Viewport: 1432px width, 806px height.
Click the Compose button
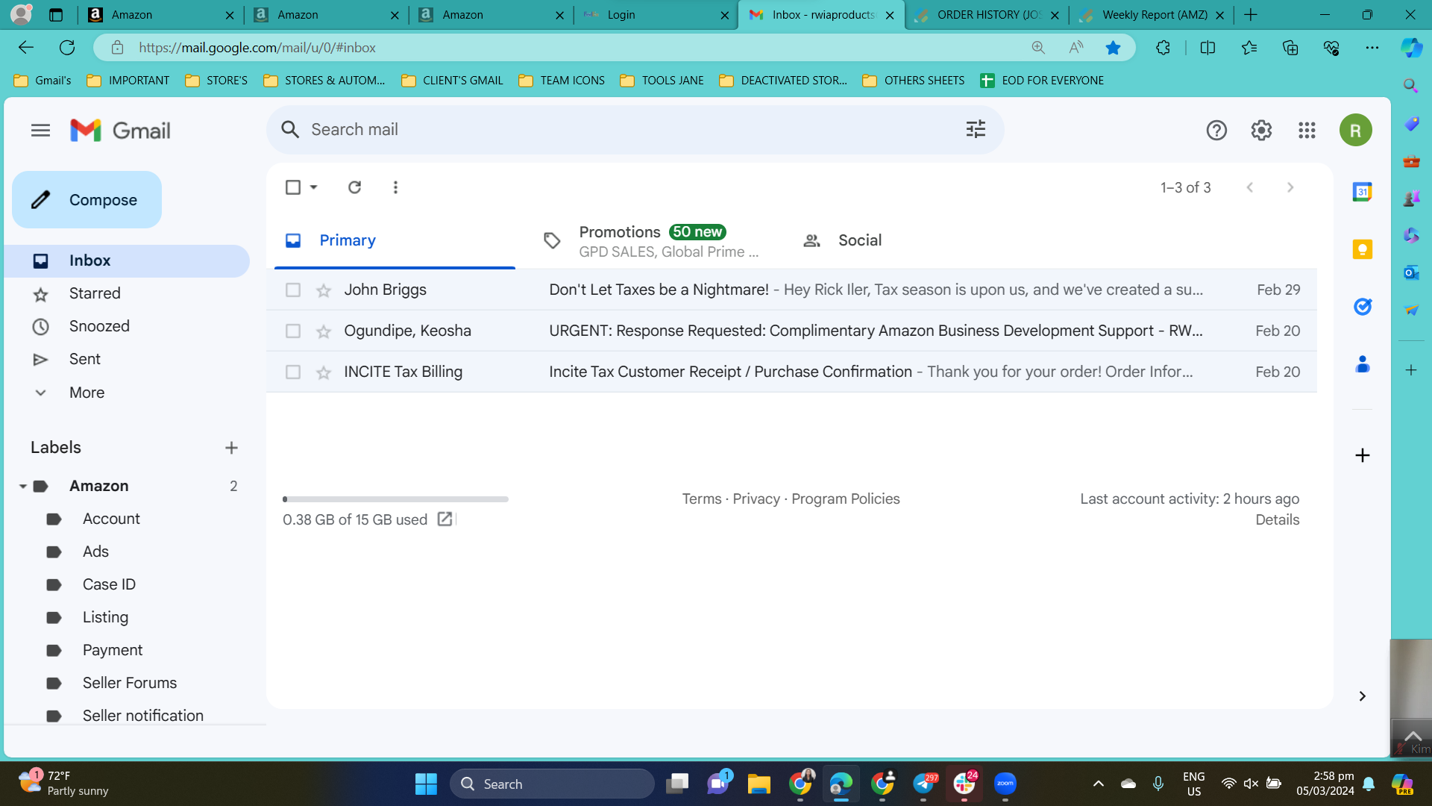[87, 200]
